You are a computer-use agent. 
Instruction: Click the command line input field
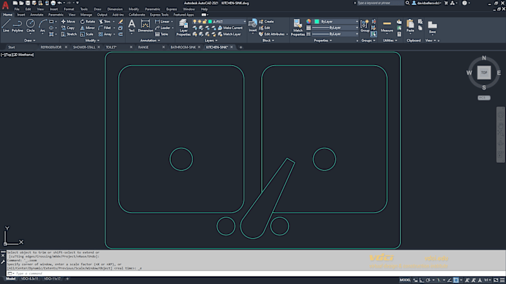(255, 273)
